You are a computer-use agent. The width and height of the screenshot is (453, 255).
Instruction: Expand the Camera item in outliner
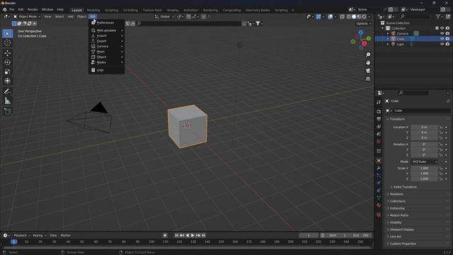coord(388,33)
